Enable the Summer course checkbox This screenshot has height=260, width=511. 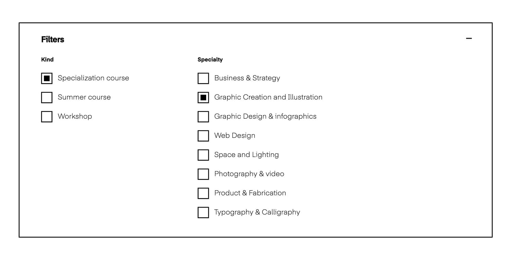coord(47,97)
